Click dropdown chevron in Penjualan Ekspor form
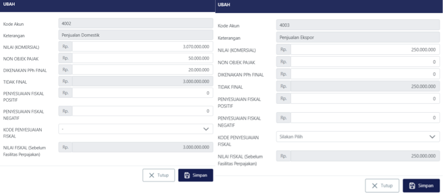This screenshot has height=194, width=443. (x=432, y=137)
